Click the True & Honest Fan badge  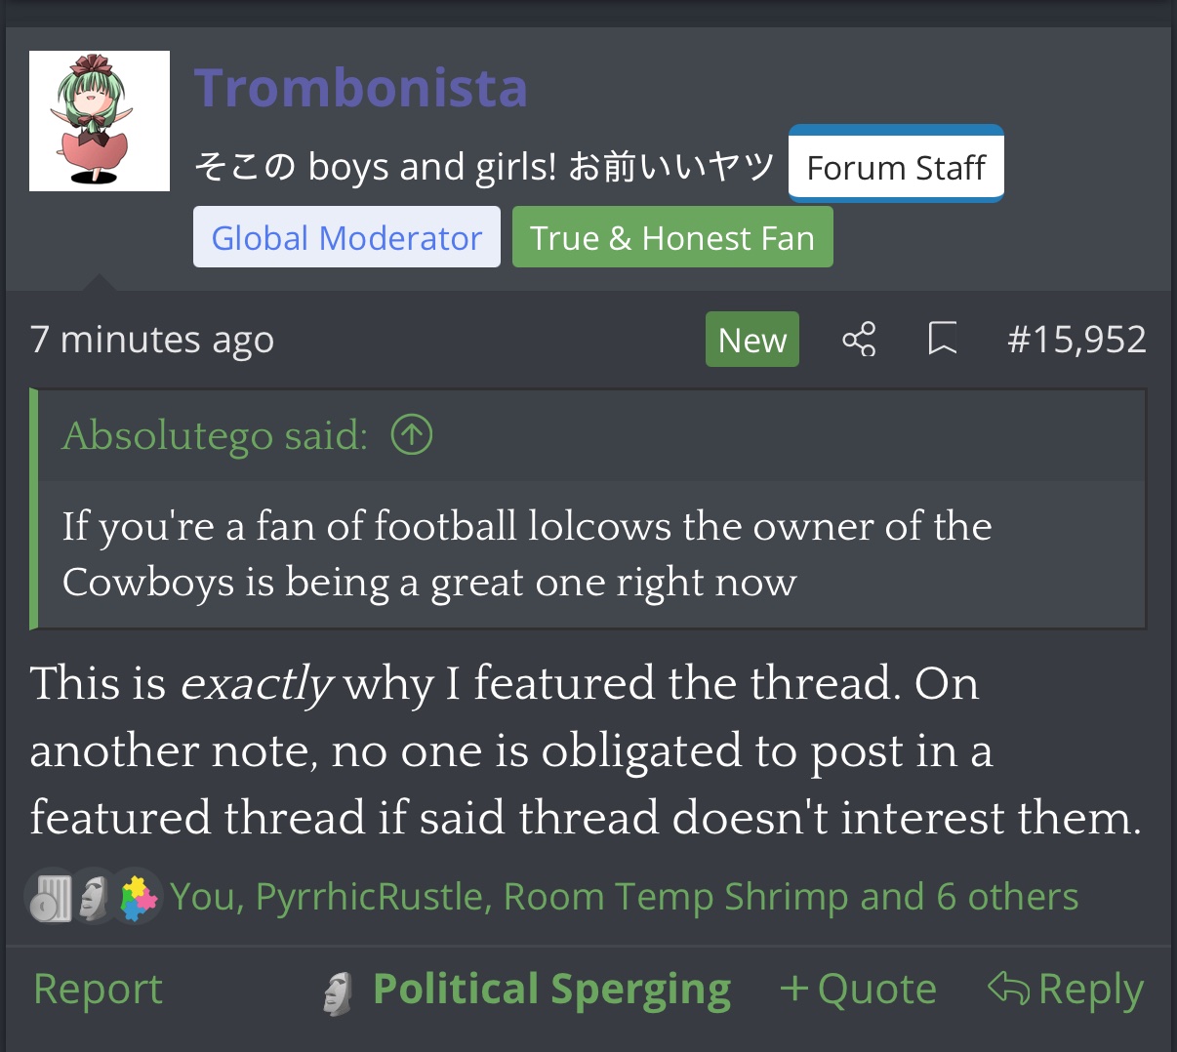[672, 237]
